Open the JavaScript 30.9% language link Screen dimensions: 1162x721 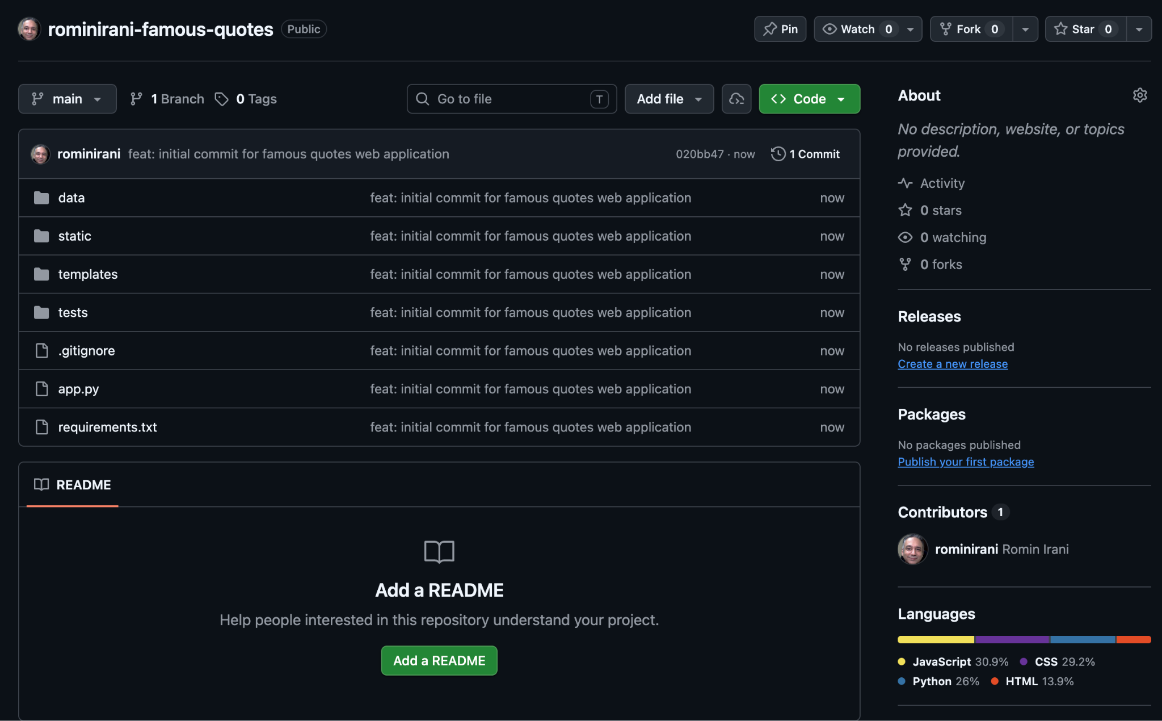pos(953,661)
